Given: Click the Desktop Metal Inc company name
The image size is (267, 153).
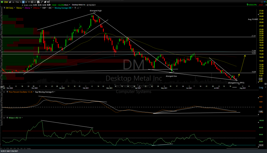Looking at the screenshot, I should [78, 5].
